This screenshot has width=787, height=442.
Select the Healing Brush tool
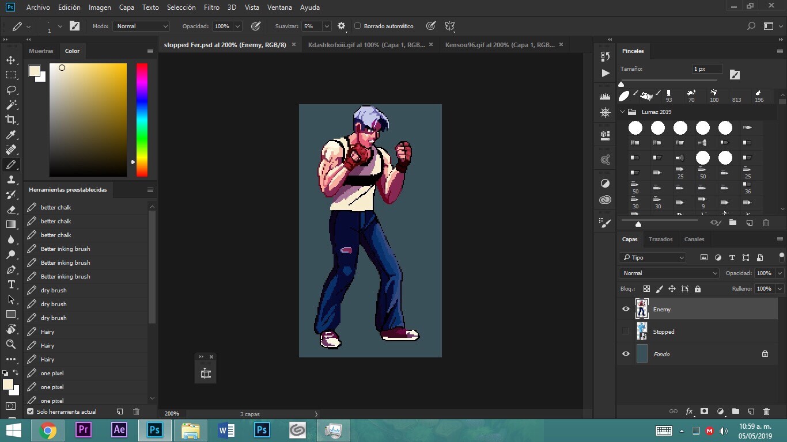pyautogui.click(x=11, y=150)
